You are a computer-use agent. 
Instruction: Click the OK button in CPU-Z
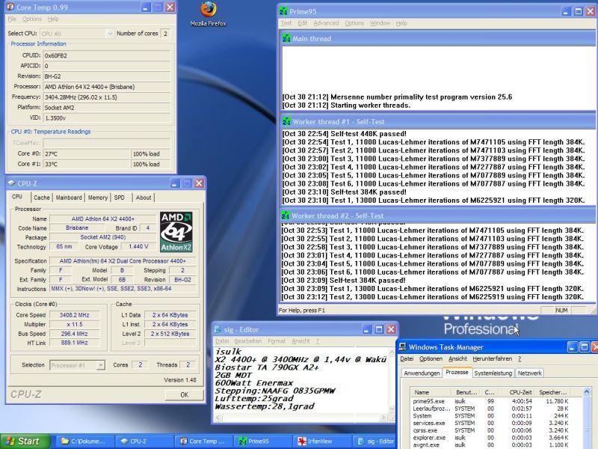pyautogui.click(x=184, y=395)
